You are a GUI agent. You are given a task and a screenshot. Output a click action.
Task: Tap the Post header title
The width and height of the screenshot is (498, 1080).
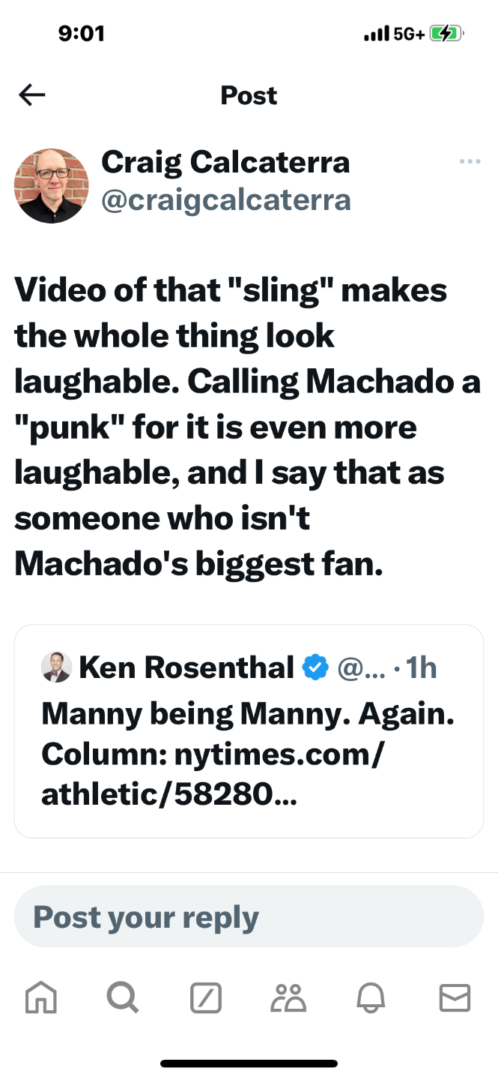pyautogui.click(x=249, y=95)
